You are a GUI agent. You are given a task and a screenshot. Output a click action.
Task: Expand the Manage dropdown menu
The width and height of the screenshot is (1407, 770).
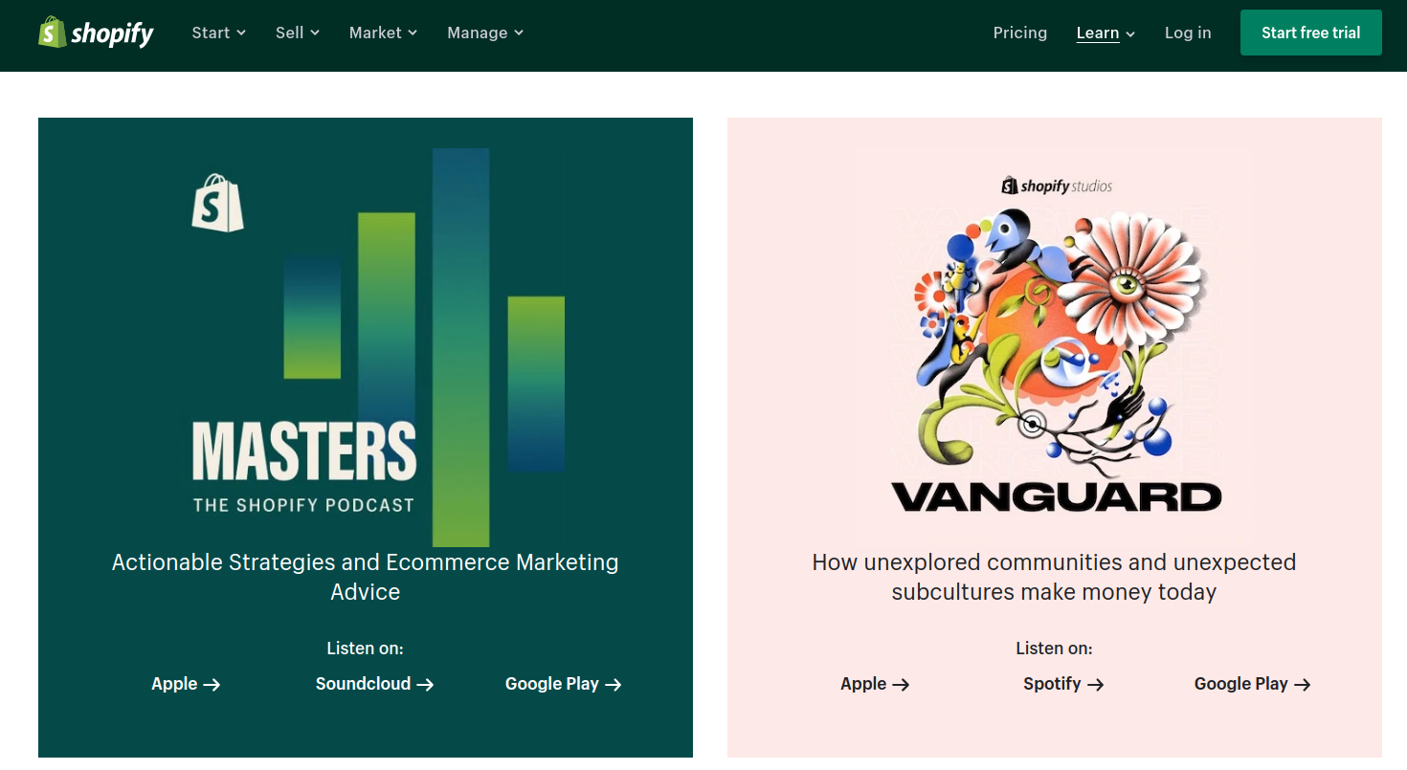[485, 33]
